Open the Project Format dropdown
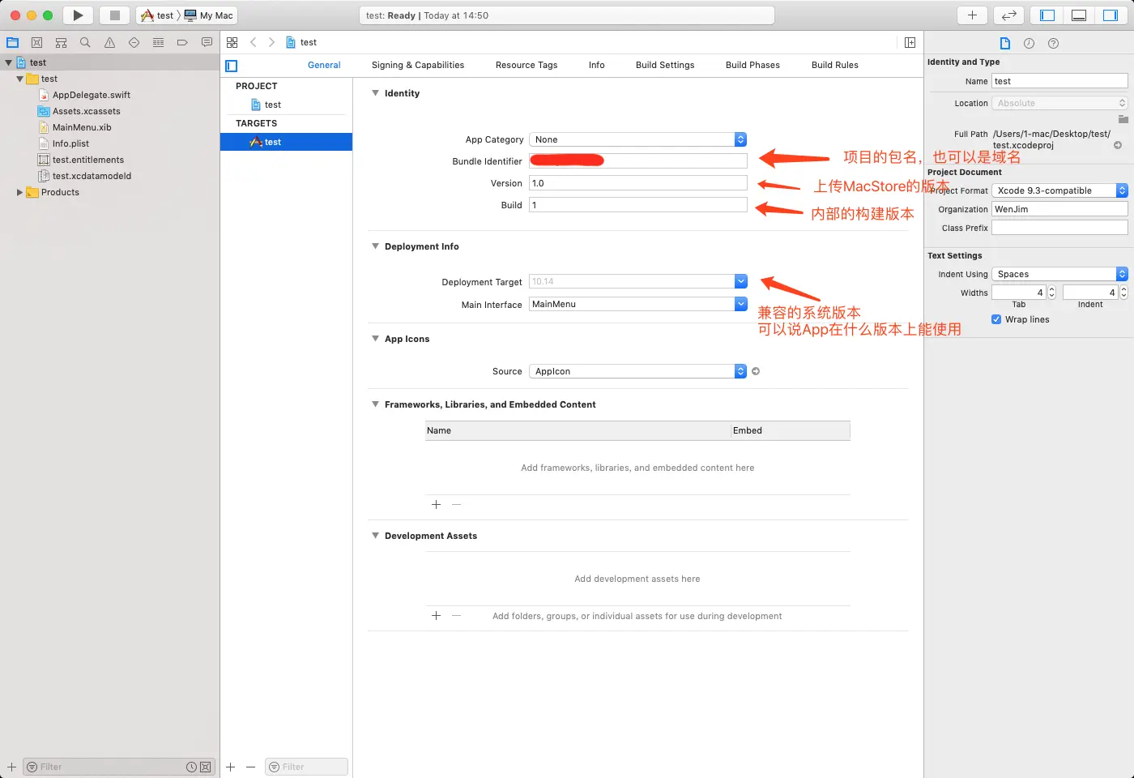 [x=1059, y=190]
